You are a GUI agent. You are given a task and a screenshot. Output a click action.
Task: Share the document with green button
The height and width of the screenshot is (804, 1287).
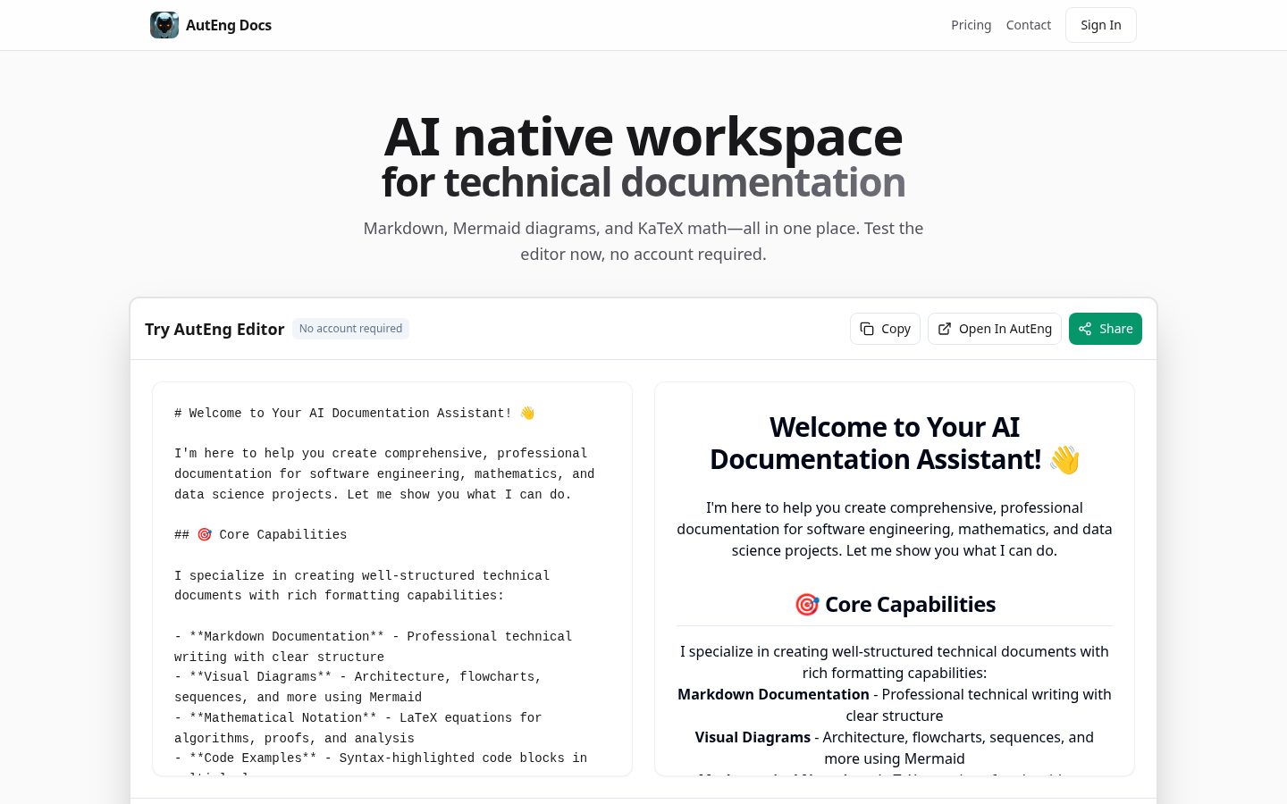1106,329
